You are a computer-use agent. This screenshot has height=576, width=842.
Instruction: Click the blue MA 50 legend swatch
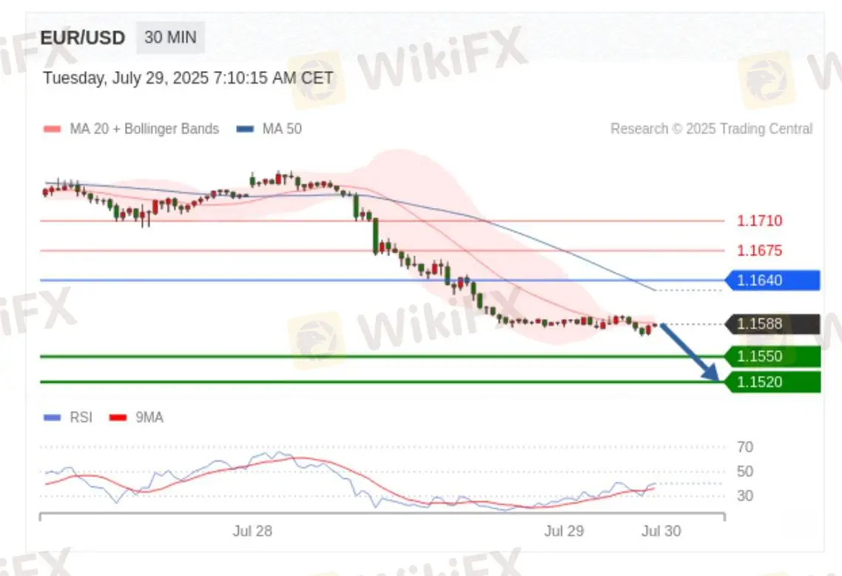click(245, 129)
